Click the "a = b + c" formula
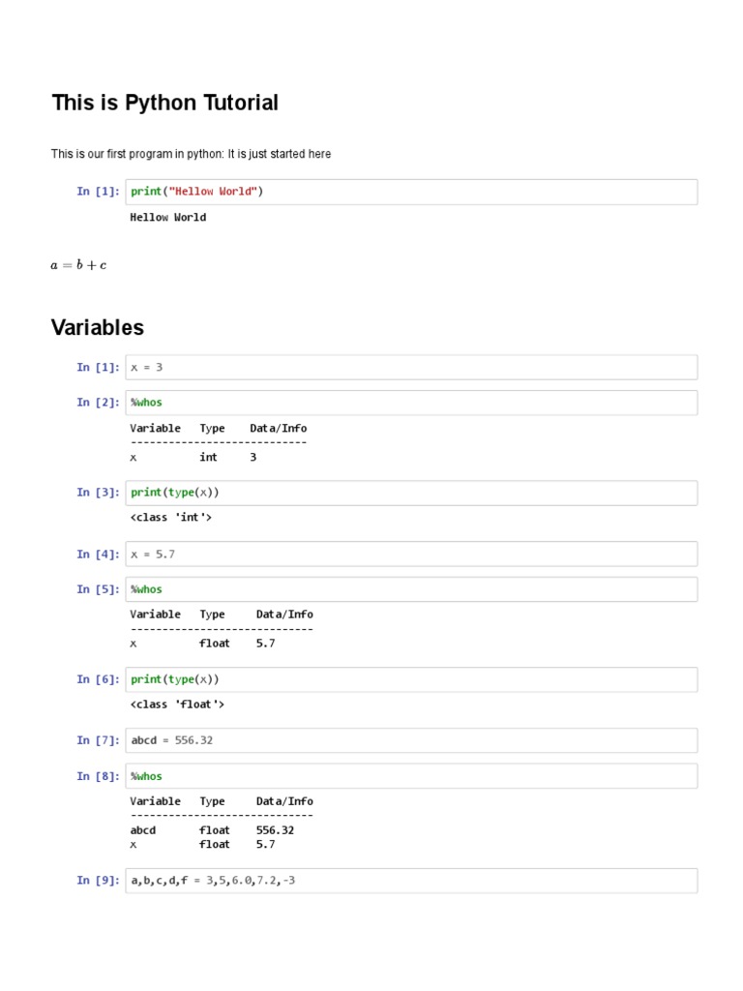743x991 pixels. (78, 265)
